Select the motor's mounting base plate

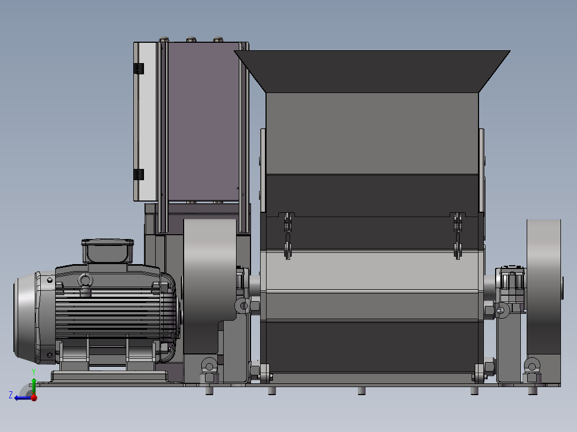(x=110, y=376)
